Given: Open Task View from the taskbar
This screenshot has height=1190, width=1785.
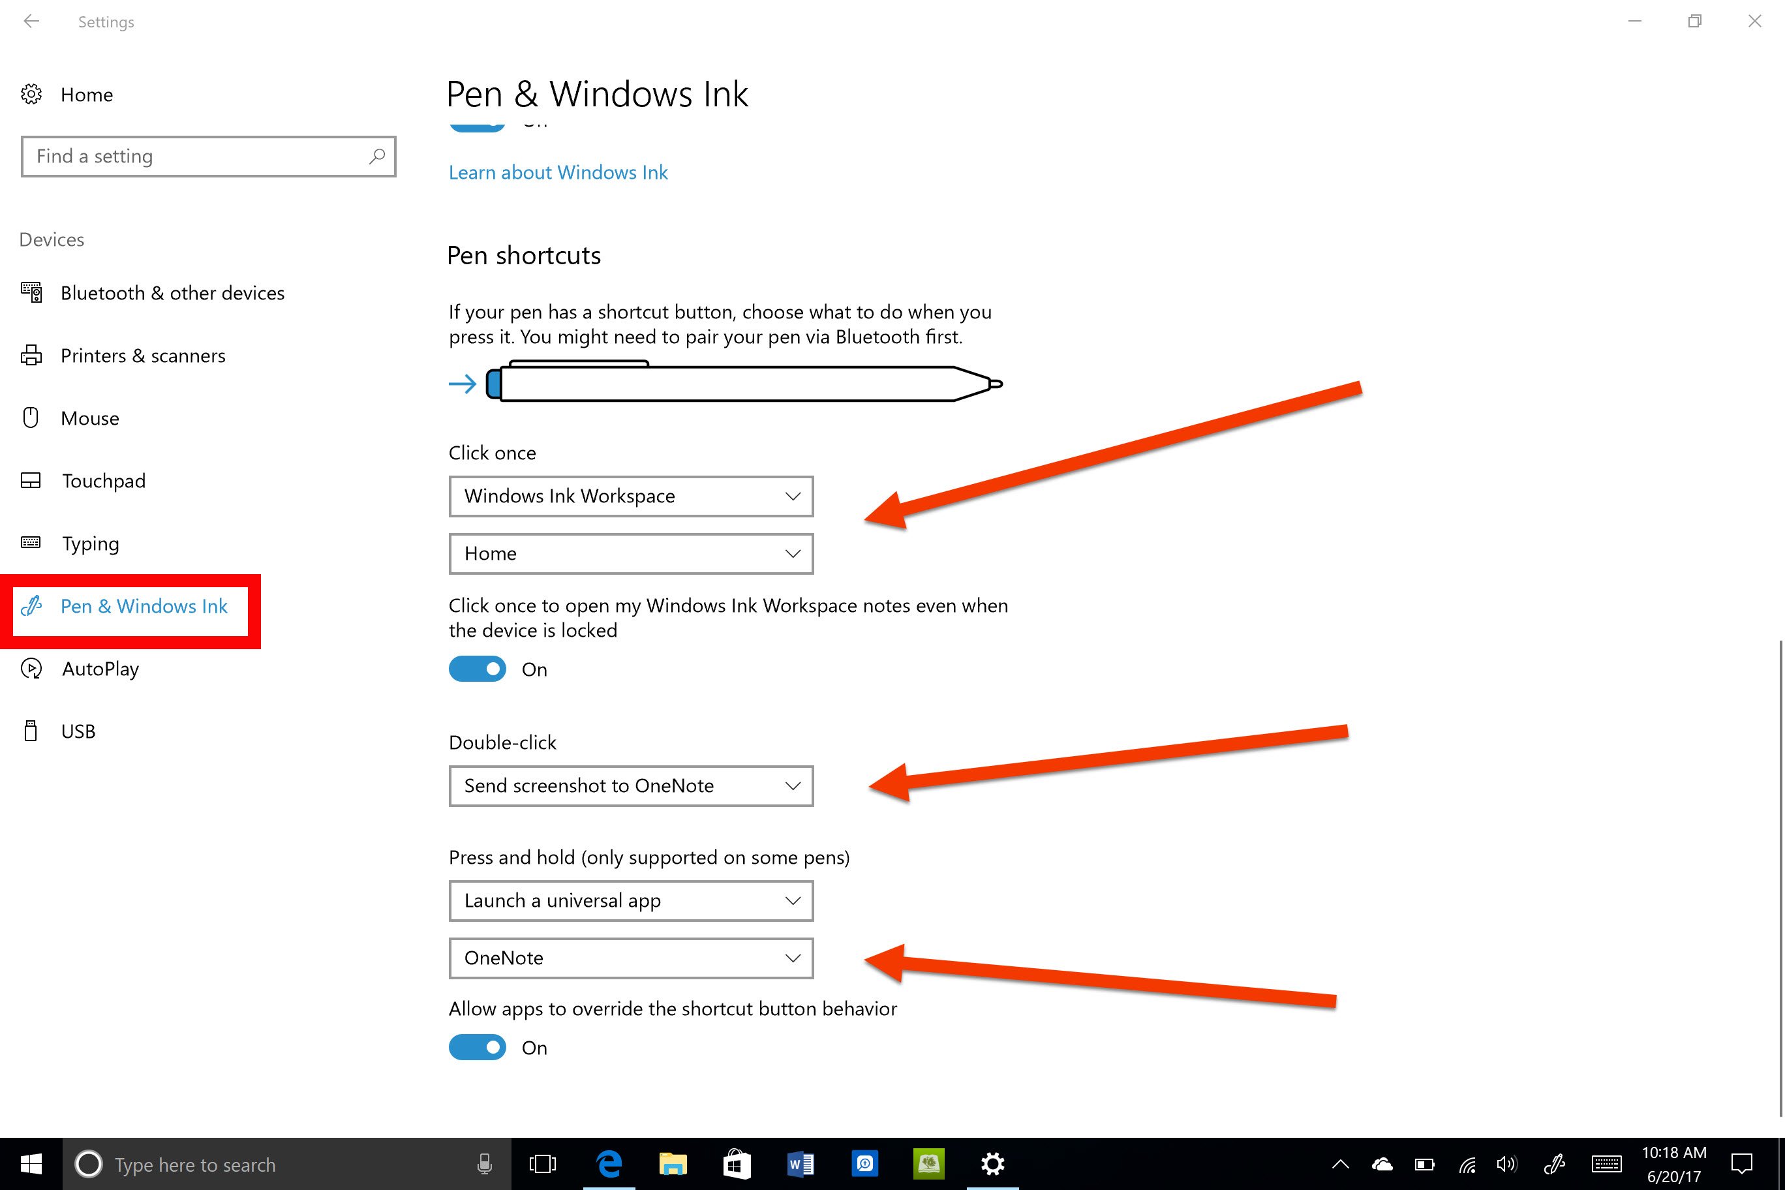Looking at the screenshot, I should coord(543,1163).
